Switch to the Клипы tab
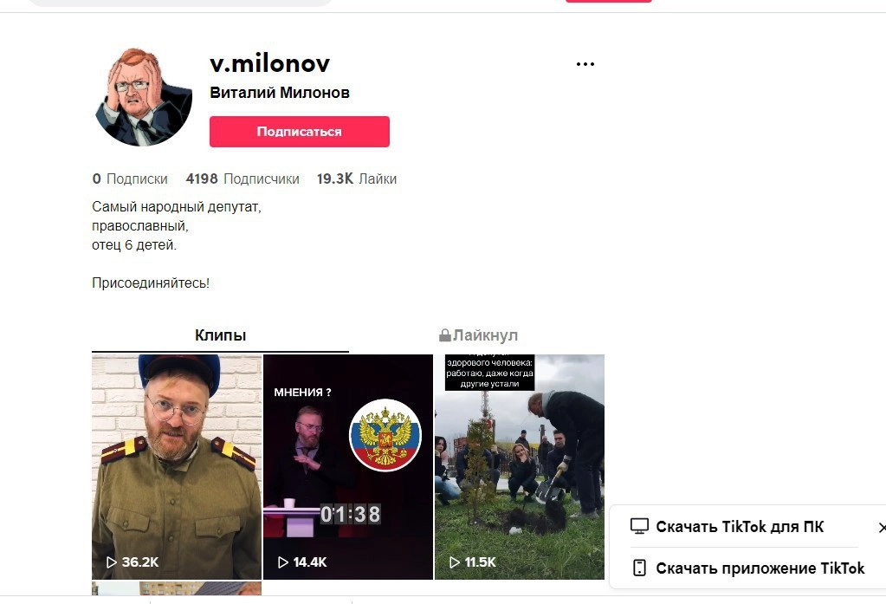This screenshot has height=604, width=886. 220,335
